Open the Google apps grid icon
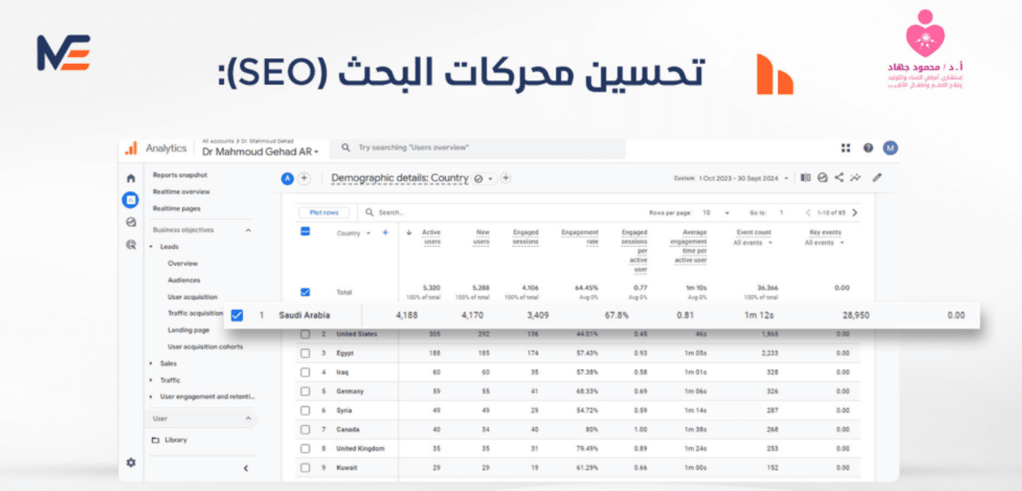The height and width of the screenshot is (491, 1022). click(x=846, y=149)
